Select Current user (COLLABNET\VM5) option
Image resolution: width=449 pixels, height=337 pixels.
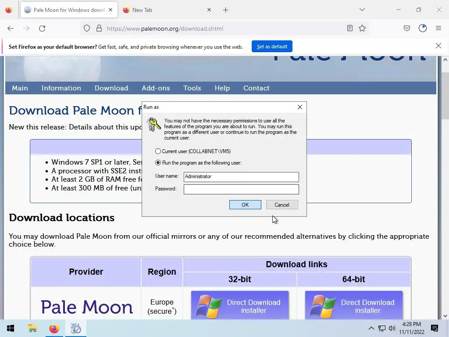(193, 151)
